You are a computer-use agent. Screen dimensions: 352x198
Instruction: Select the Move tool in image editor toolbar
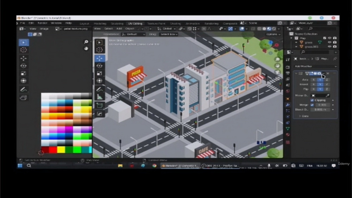(24, 58)
